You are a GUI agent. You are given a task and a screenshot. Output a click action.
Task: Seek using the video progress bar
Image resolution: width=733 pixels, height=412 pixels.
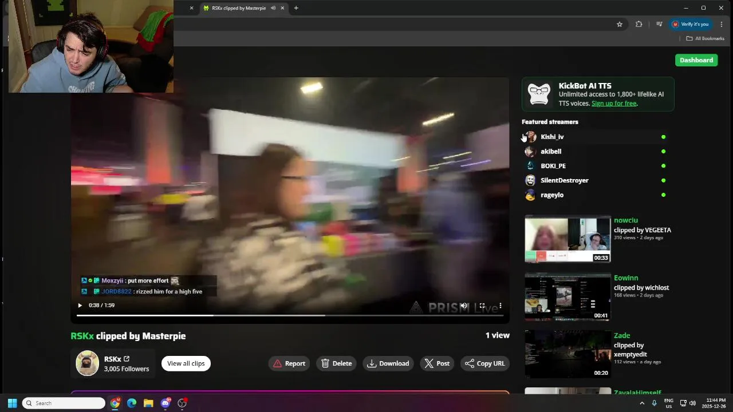(290, 315)
